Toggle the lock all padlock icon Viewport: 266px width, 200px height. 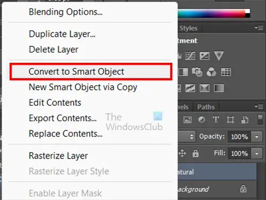pos(195,153)
